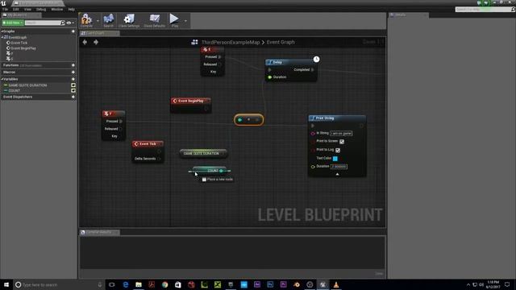Click the Delay node clock icon
The height and width of the screenshot is (290, 516).
coord(316,59)
